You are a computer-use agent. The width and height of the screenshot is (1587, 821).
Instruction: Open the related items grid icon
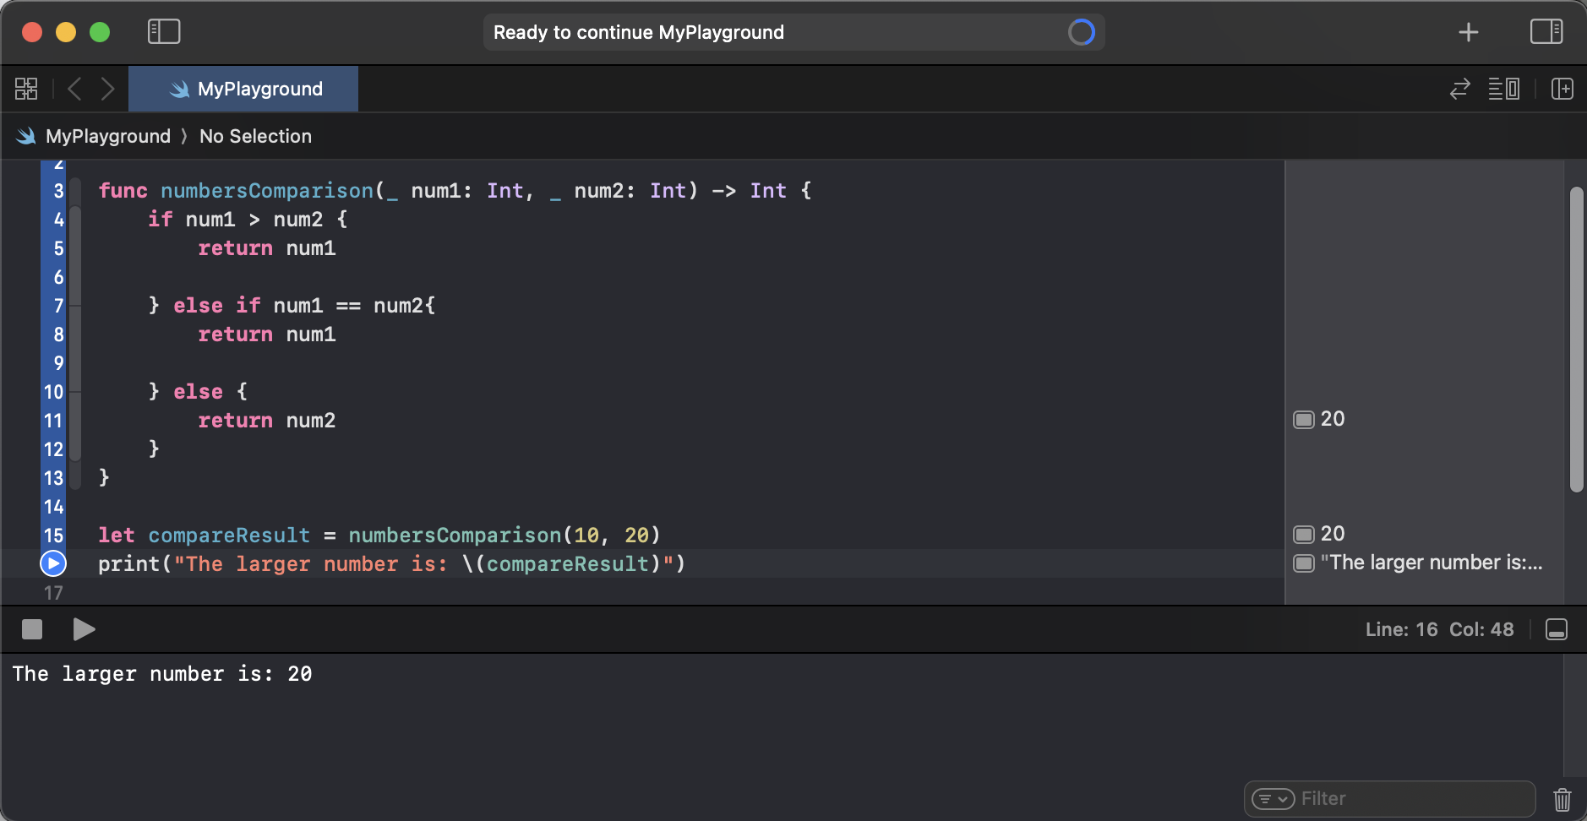click(26, 89)
